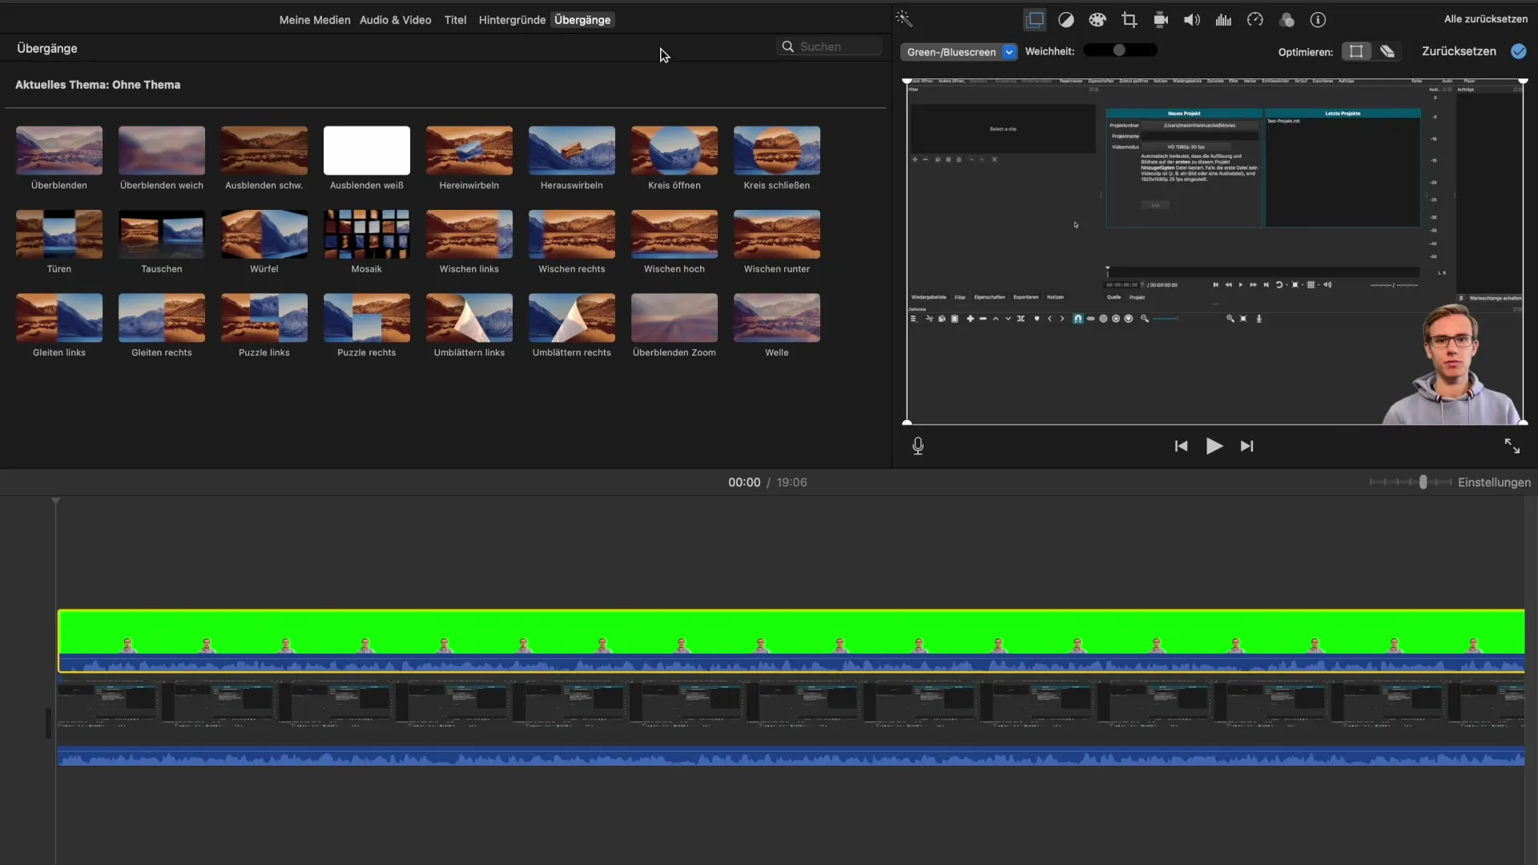Click Alle zurücksetzen button
The image size is (1538, 865).
1486,19
